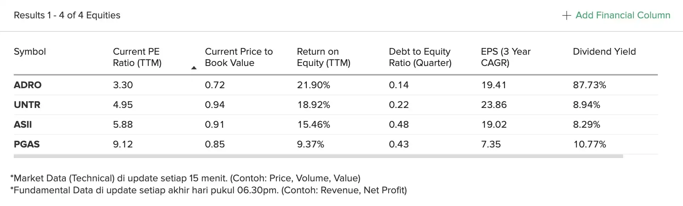
Task: Click the Debt to Equity Ratio header
Action: [420, 57]
